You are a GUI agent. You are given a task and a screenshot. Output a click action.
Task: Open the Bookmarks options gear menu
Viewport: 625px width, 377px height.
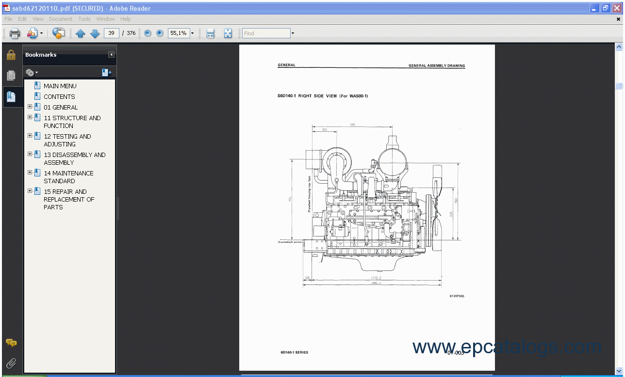point(31,73)
